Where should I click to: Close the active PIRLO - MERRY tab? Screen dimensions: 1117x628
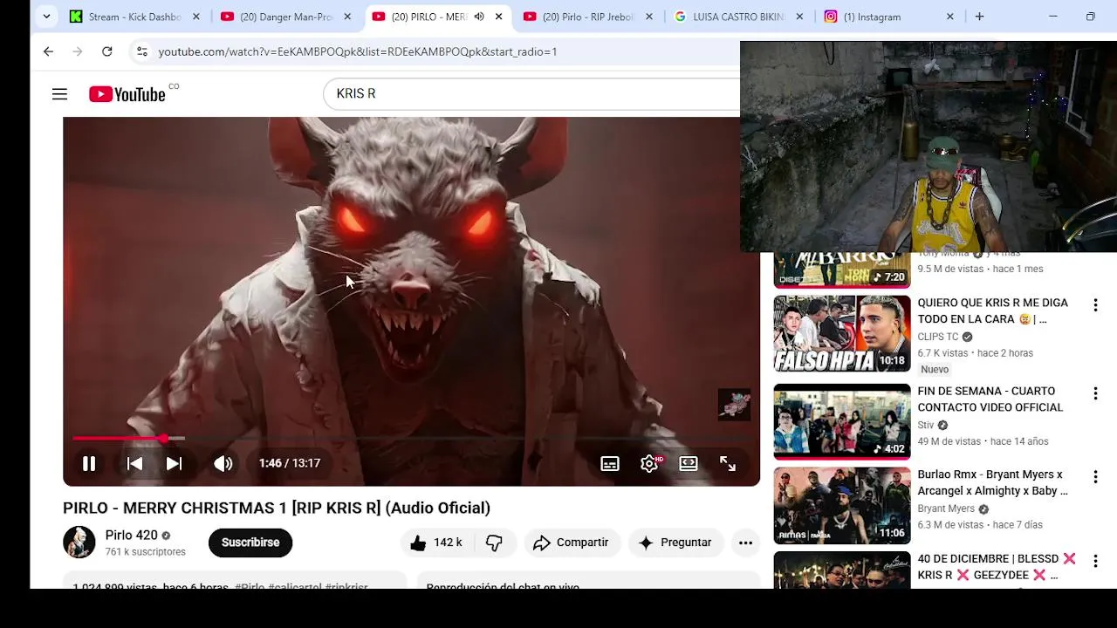click(498, 17)
